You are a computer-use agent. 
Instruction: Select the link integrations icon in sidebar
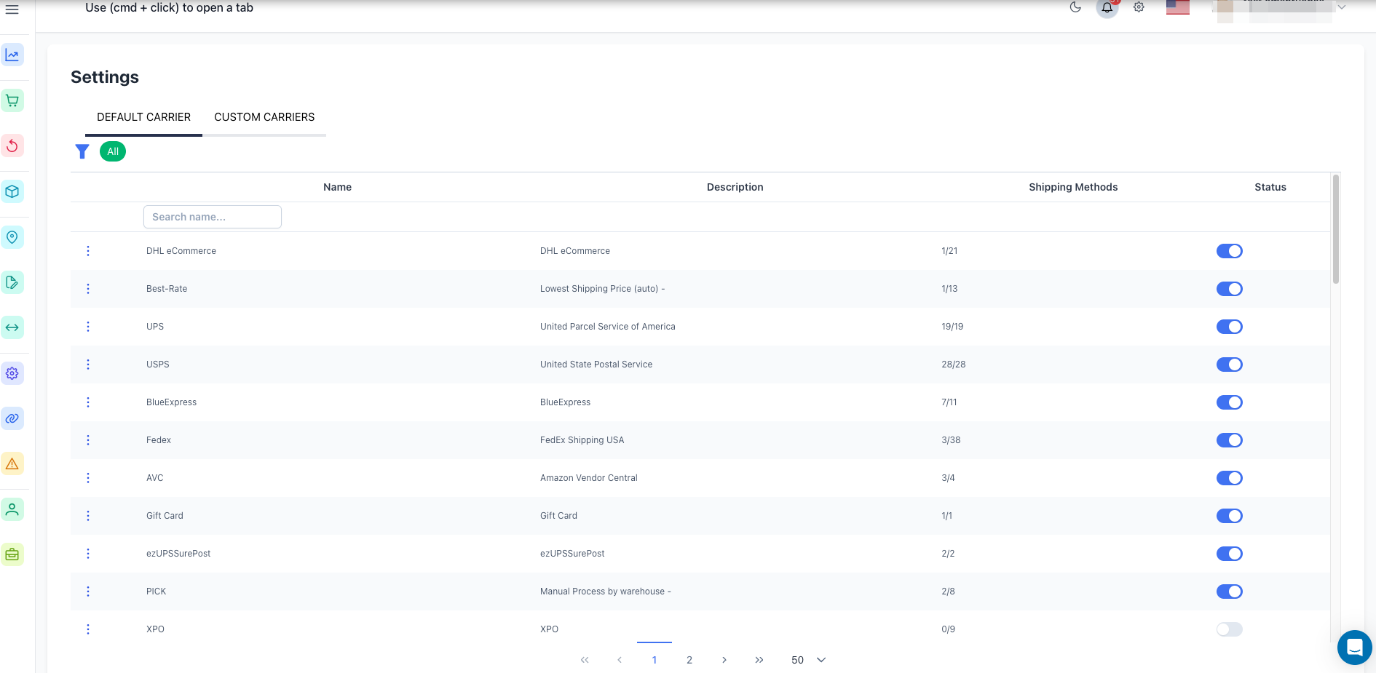[12, 418]
